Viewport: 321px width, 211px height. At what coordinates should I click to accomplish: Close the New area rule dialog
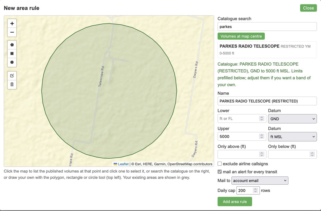tap(308, 8)
